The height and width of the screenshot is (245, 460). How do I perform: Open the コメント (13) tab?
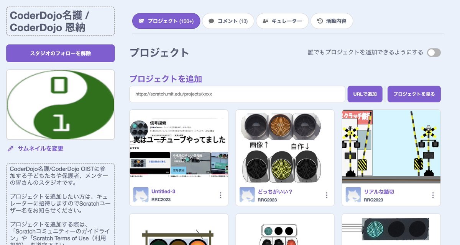pyautogui.click(x=228, y=21)
